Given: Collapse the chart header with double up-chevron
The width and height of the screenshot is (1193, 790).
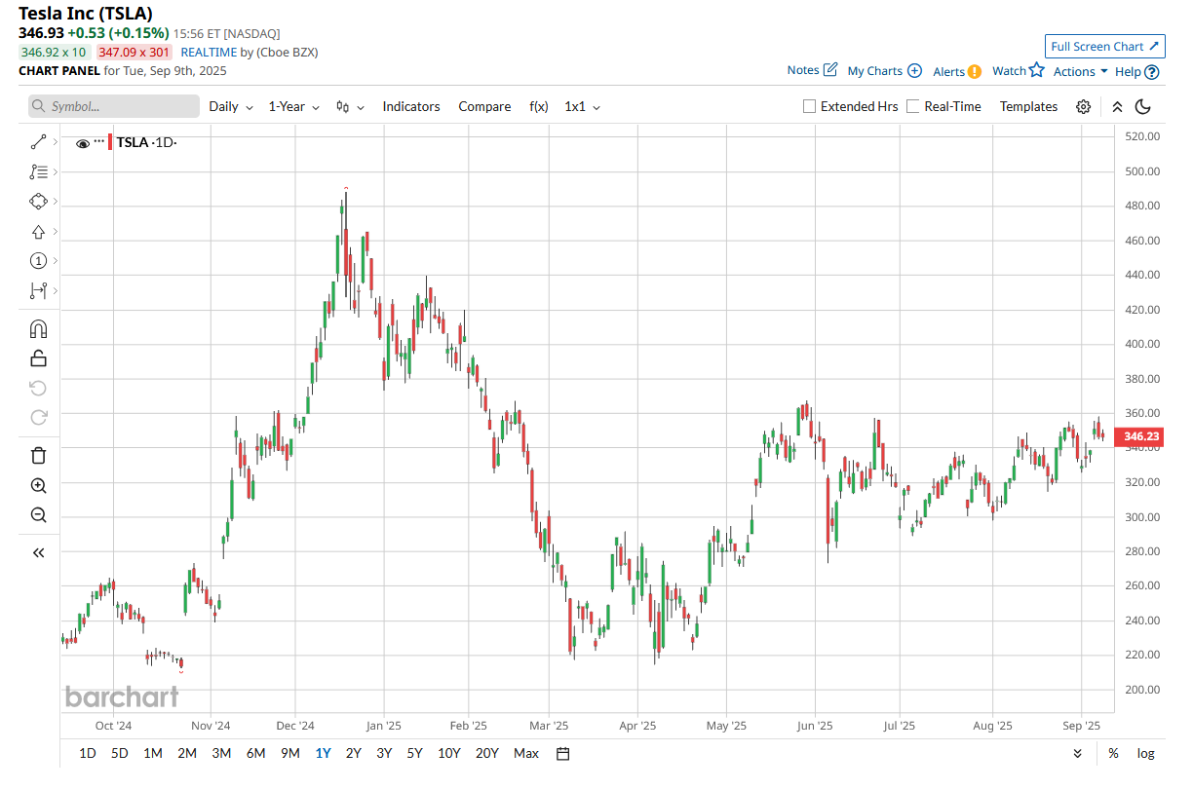Looking at the screenshot, I should point(1117,107).
